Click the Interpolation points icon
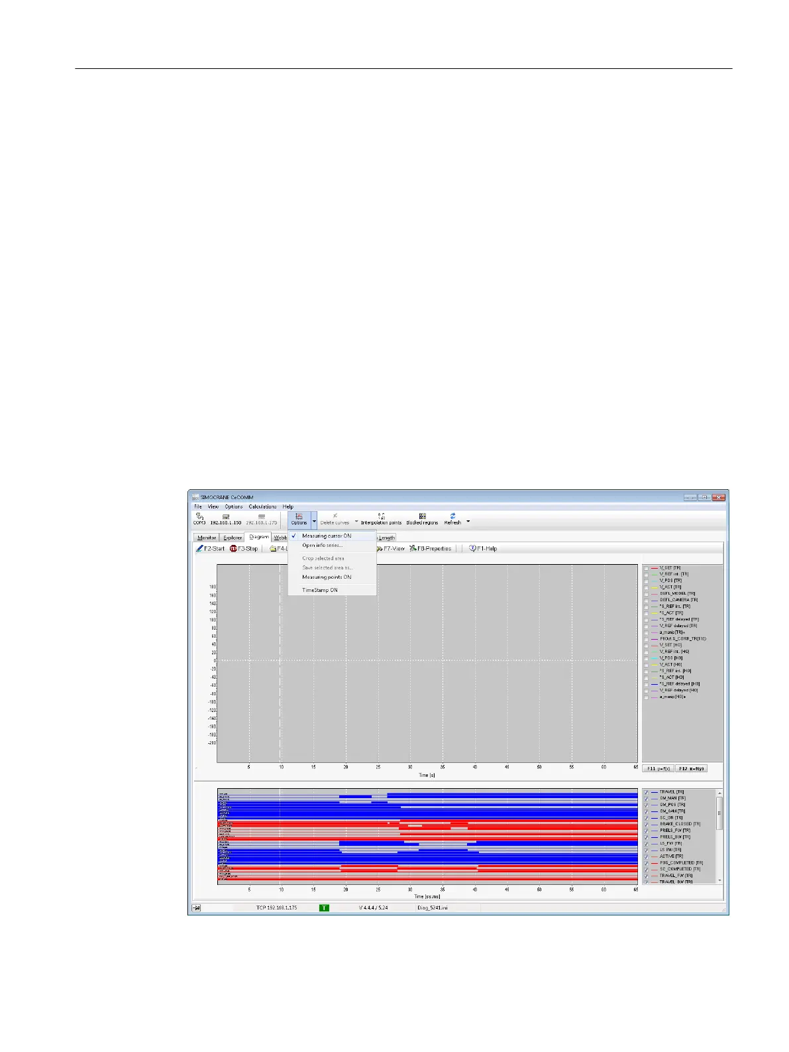This screenshot has width=789, height=1052. point(382,516)
